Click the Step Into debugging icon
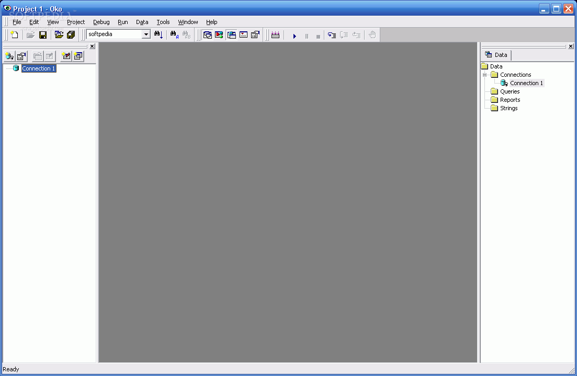 point(332,36)
